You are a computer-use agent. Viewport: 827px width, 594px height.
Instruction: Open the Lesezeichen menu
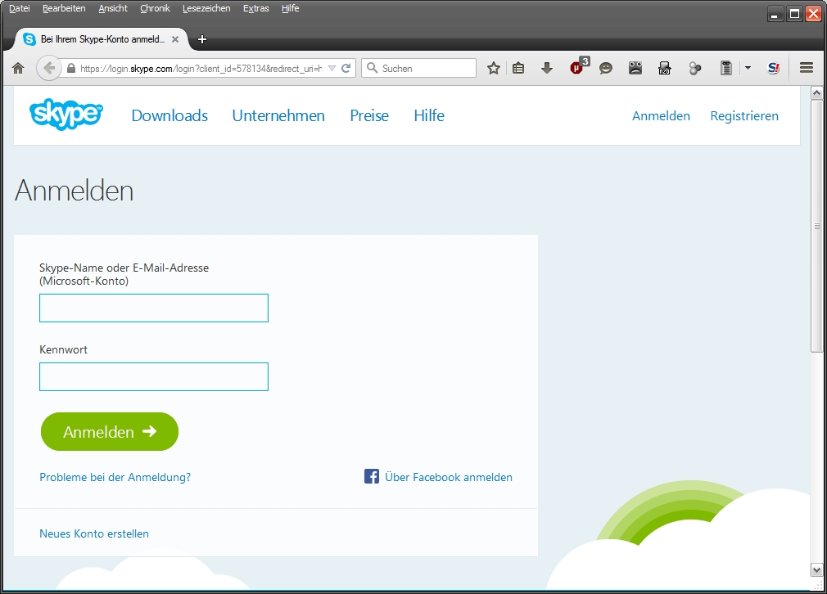tap(206, 8)
